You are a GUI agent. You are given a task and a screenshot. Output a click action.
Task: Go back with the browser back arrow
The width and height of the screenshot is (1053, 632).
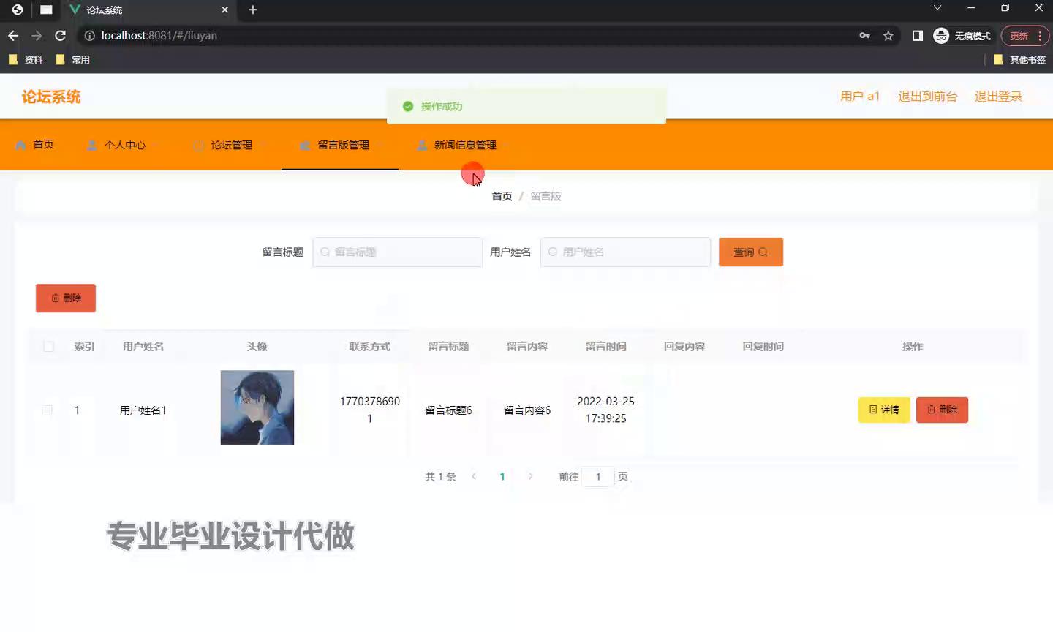point(13,36)
